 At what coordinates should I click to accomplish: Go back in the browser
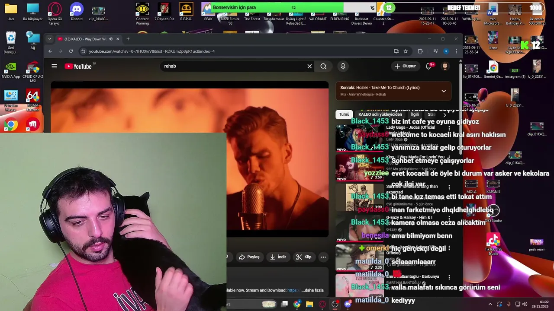click(x=50, y=51)
